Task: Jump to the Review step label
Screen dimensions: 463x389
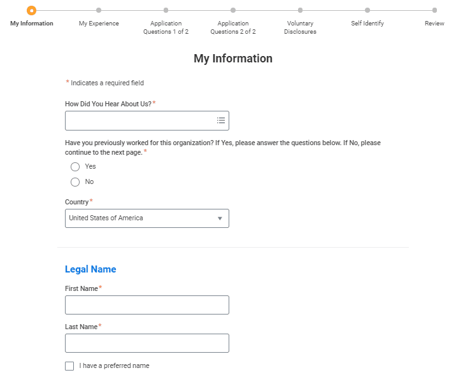Action: pos(434,24)
